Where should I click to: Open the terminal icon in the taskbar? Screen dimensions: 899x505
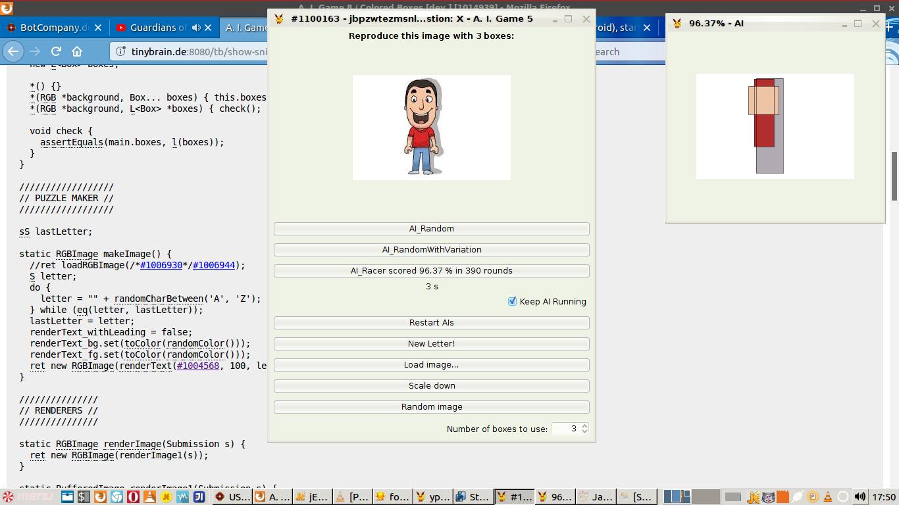tap(84, 497)
